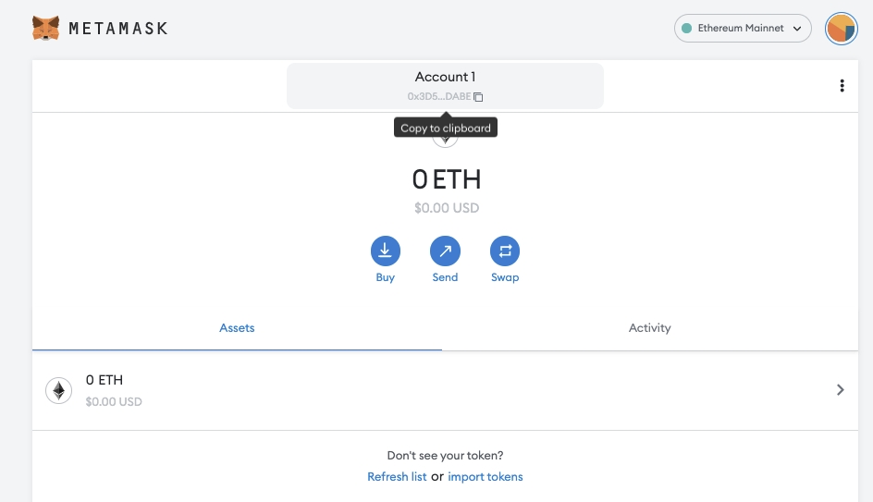Expand ETH asset details via right chevron
873x502 pixels.
840,389
